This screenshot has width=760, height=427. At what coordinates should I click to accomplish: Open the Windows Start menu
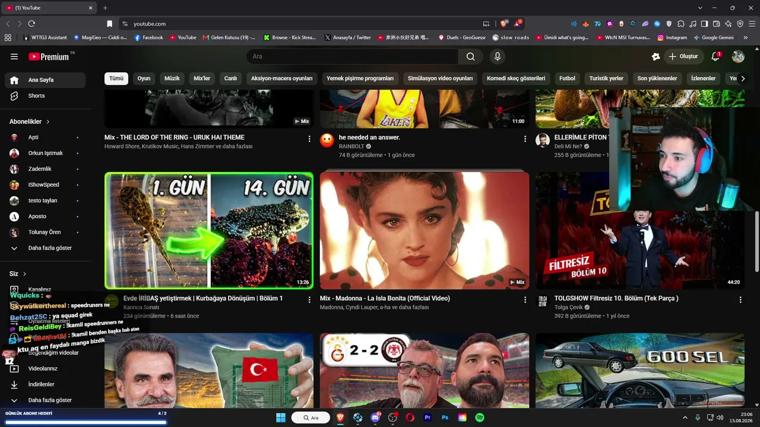(x=281, y=418)
